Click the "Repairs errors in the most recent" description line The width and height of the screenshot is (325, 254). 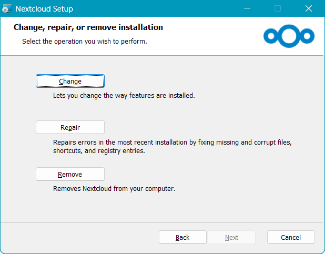[x=172, y=143]
